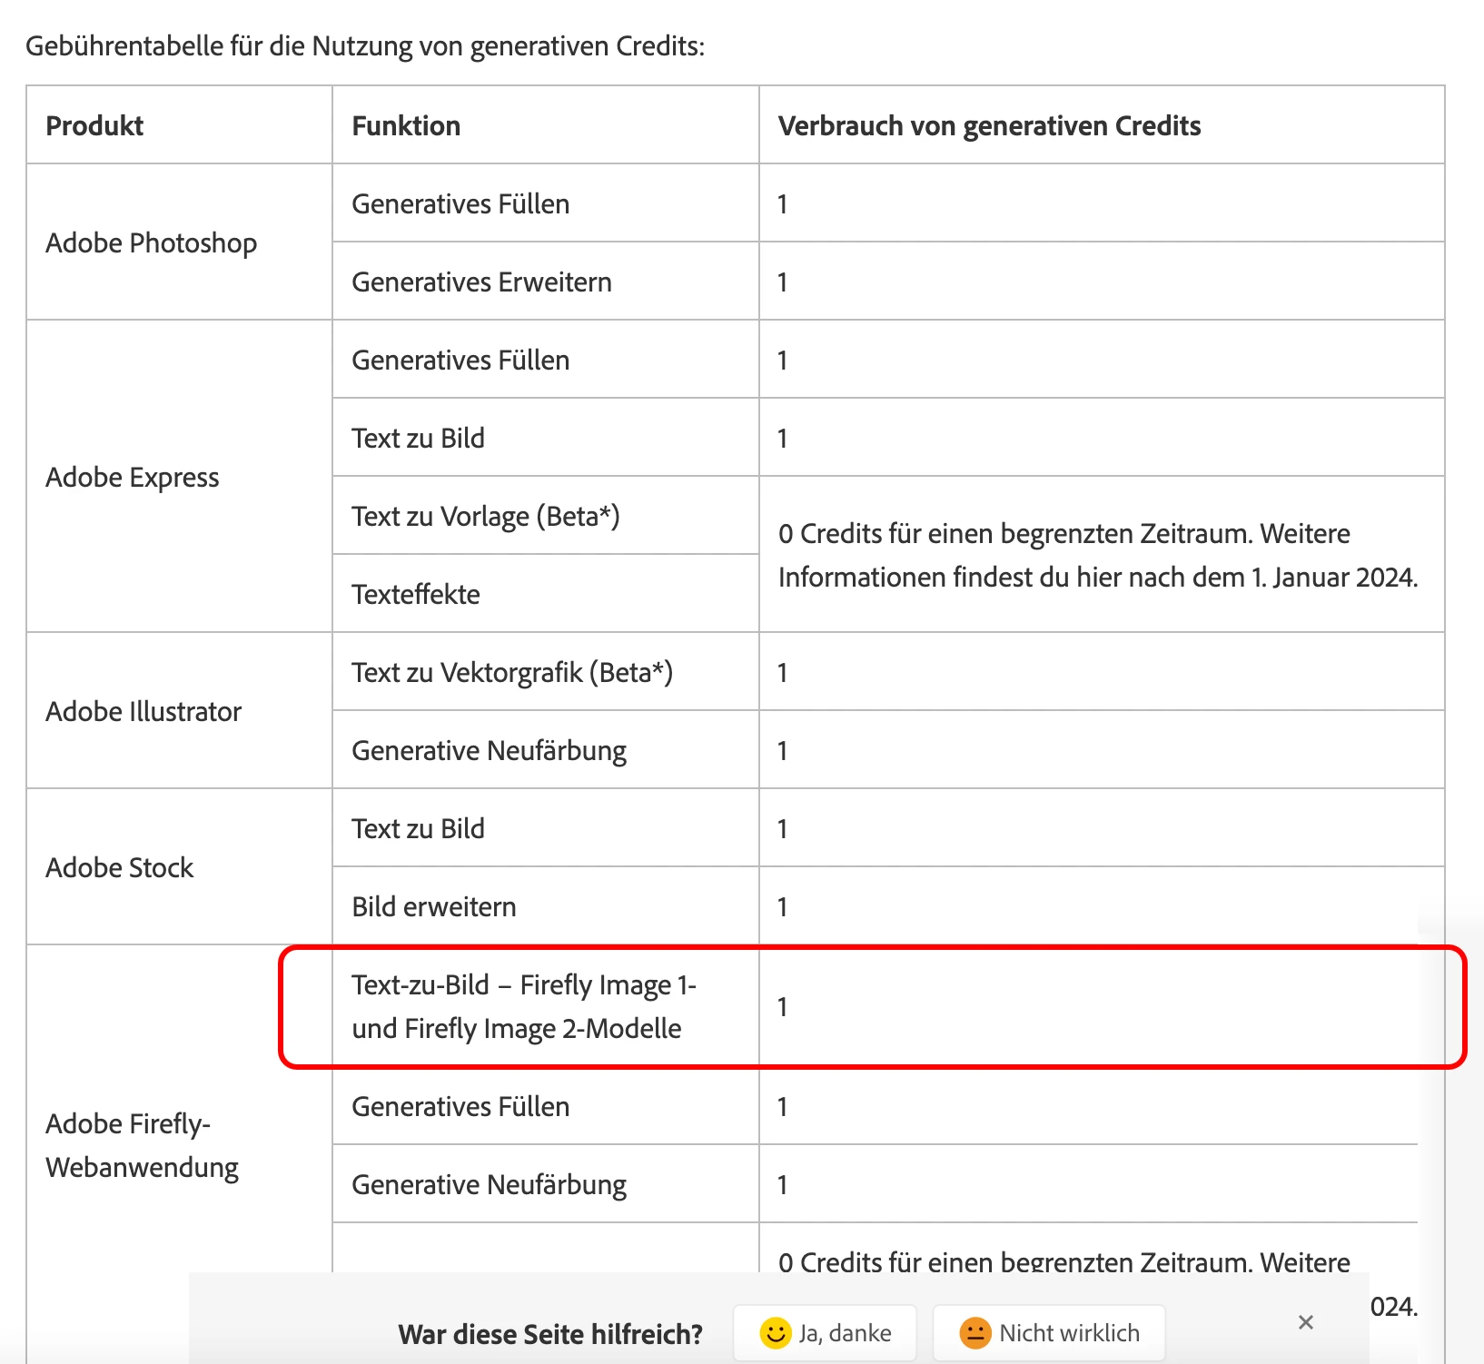Click the yellow smiley icon
Viewport: 1484px width, 1364px height.
click(x=775, y=1333)
